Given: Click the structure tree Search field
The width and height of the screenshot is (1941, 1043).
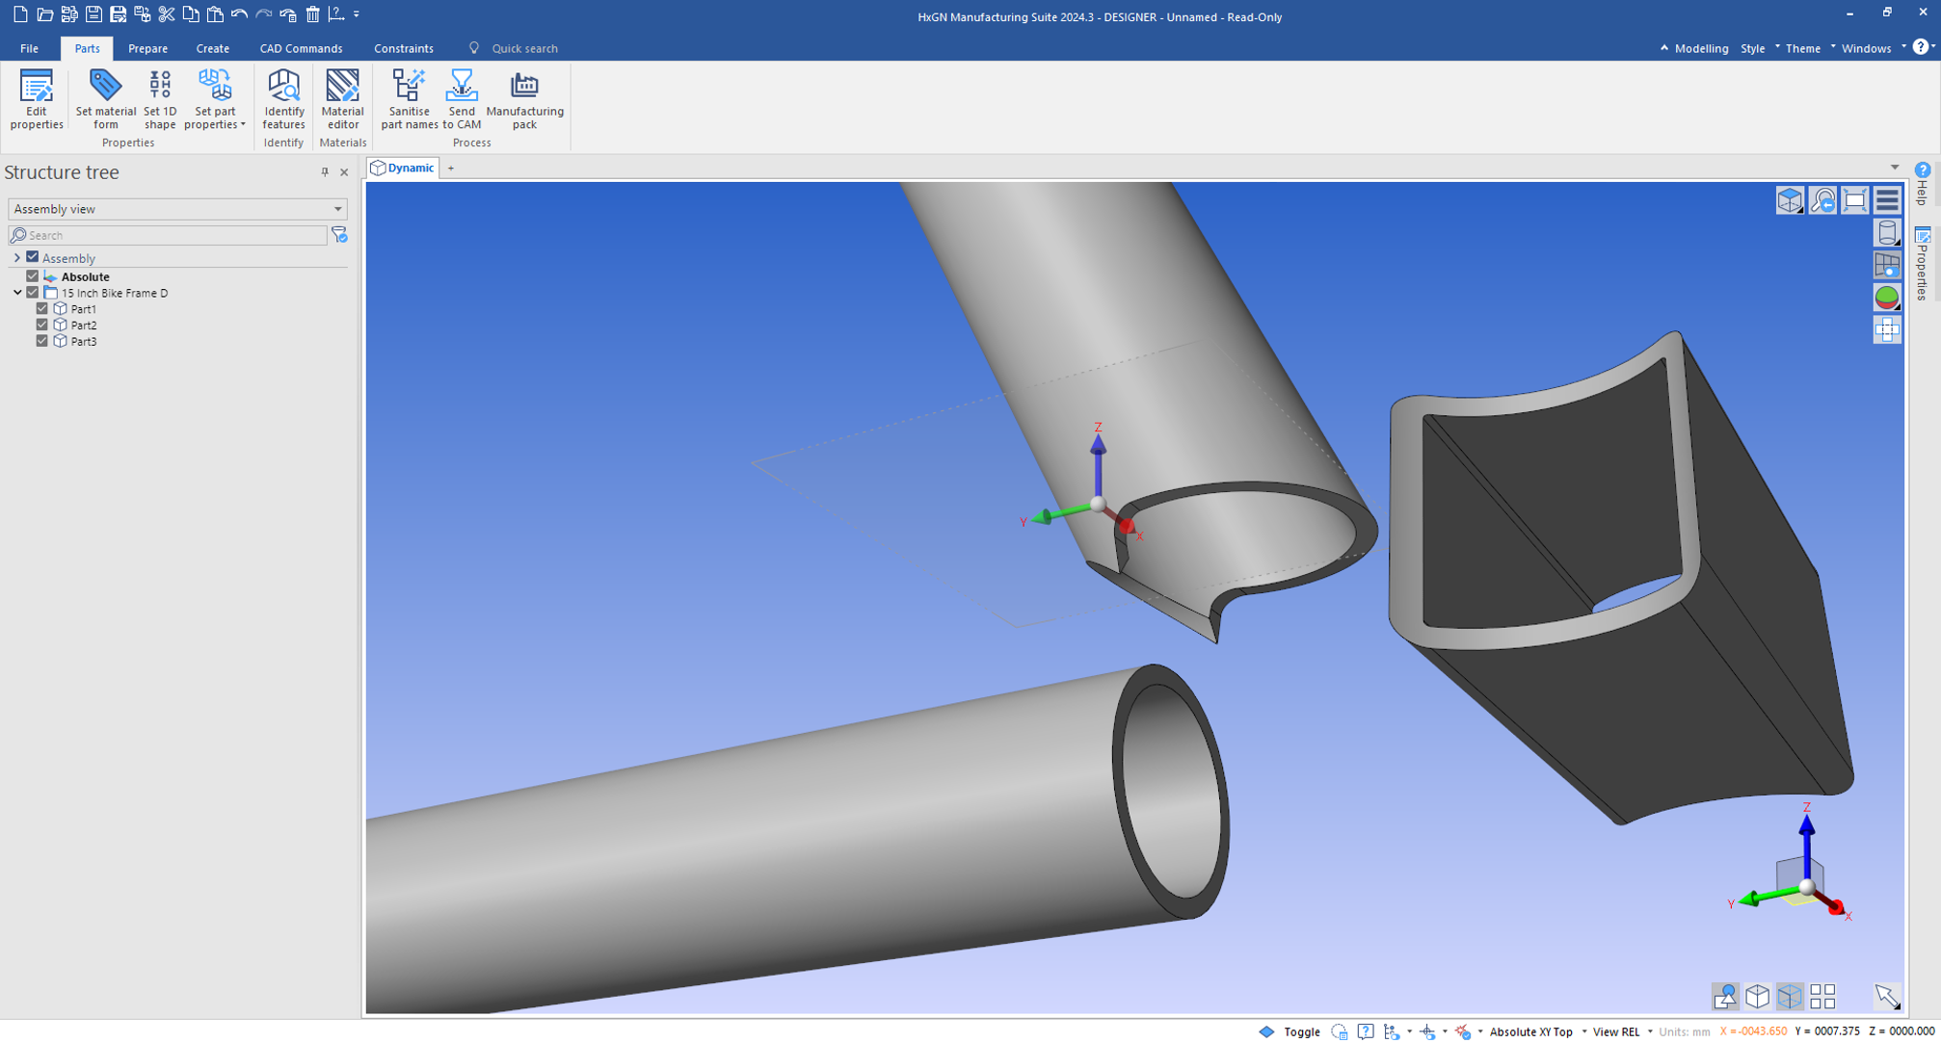Looking at the screenshot, I should [x=168, y=235].
